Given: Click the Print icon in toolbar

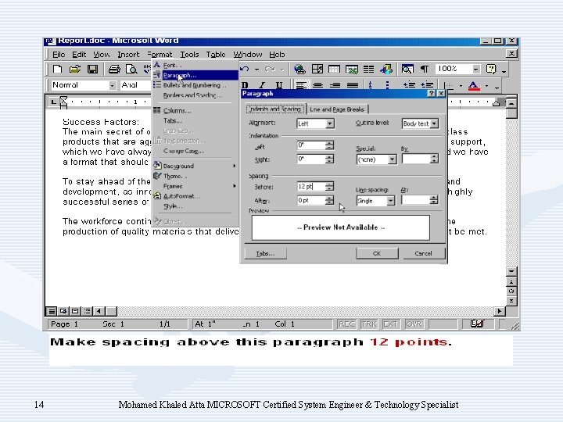Looking at the screenshot, I should 114,69.
